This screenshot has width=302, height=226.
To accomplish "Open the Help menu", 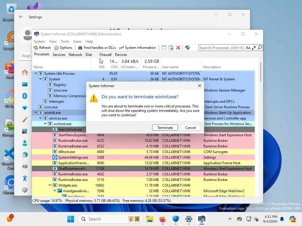I will pos(89,41).
